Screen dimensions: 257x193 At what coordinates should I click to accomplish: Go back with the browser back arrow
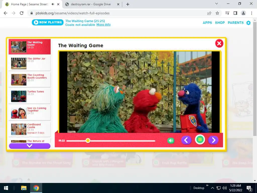pyautogui.click(x=6, y=13)
